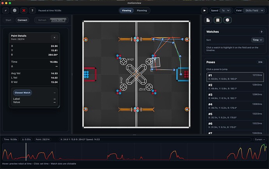Click the X Y θ Speed readout bar

pyautogui.click(x=155, y=139)
